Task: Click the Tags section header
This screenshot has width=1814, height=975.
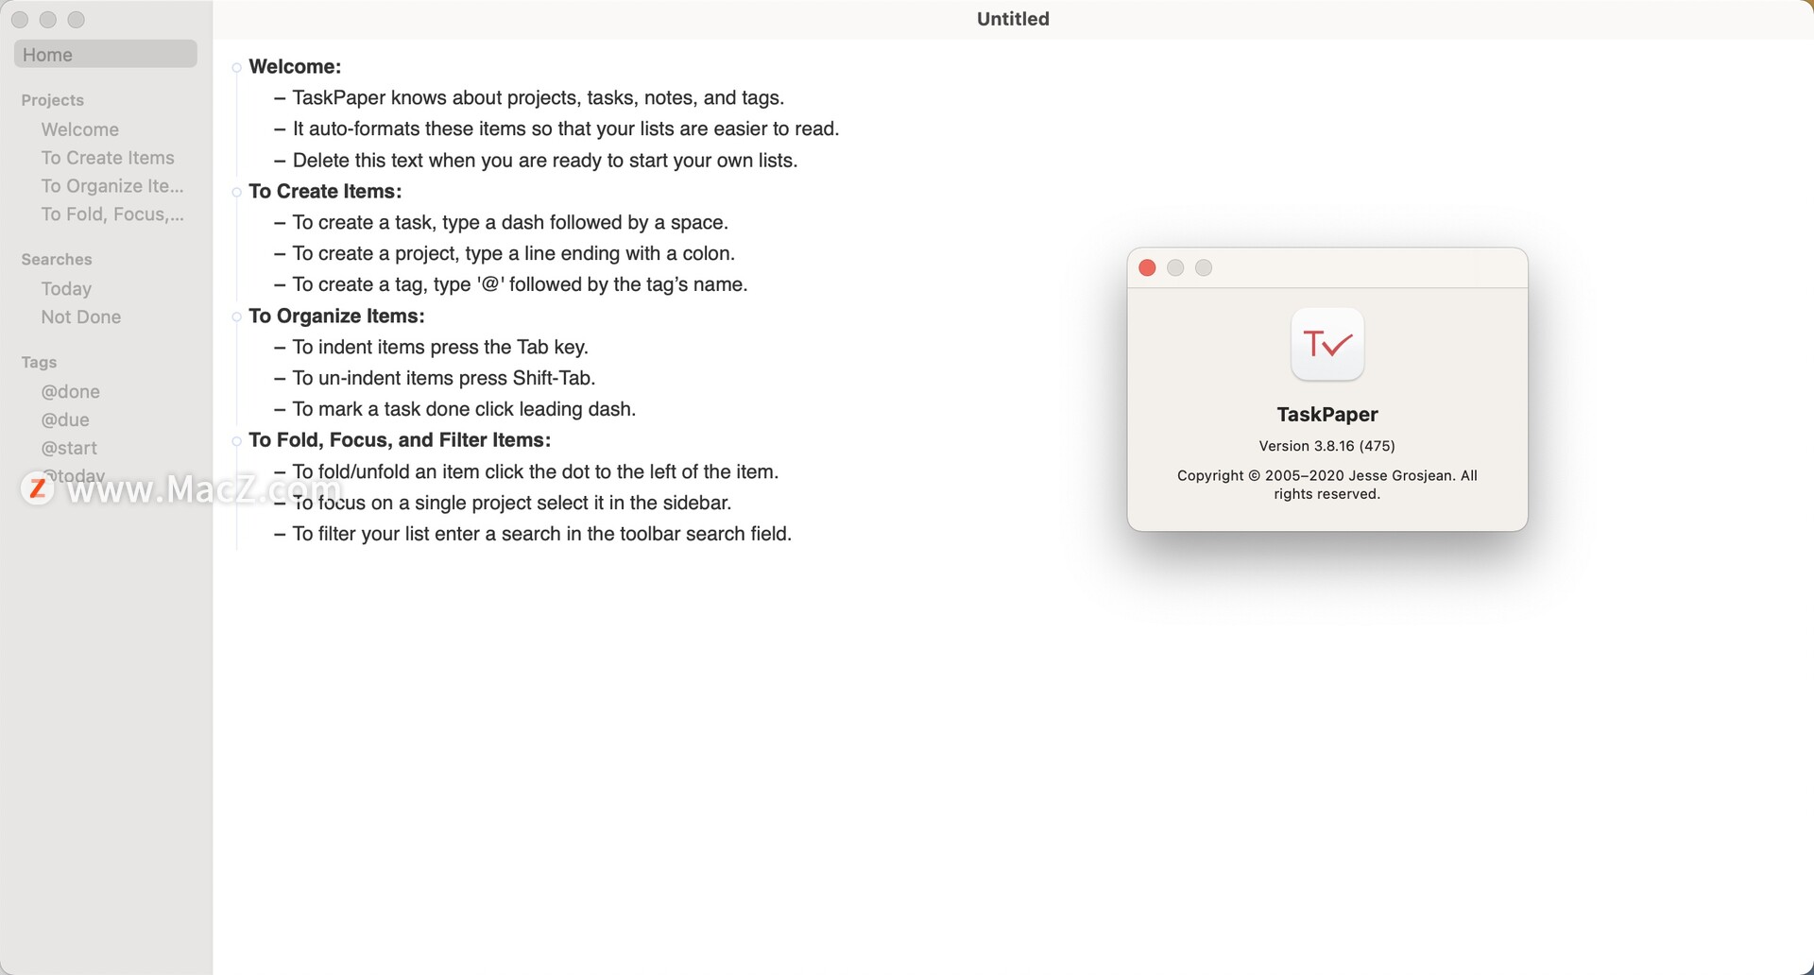Action: pyautogui.click(x=39, y=362)
